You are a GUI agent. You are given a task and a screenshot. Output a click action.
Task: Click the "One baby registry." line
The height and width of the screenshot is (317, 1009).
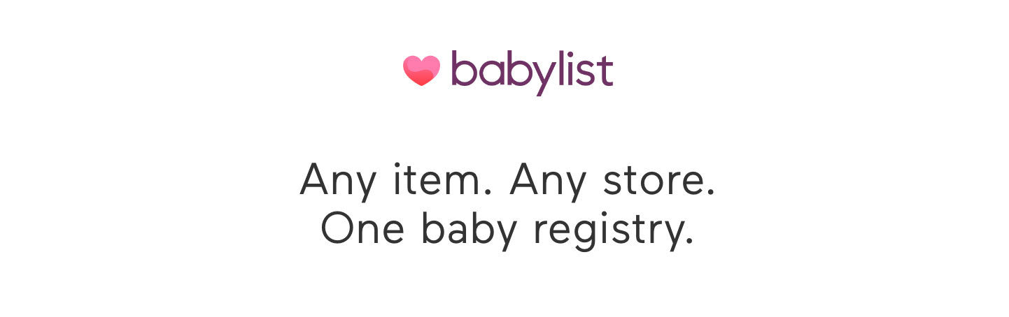(507, 228)
